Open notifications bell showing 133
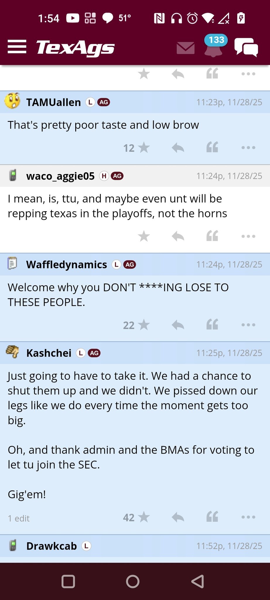 coord(213,47)
